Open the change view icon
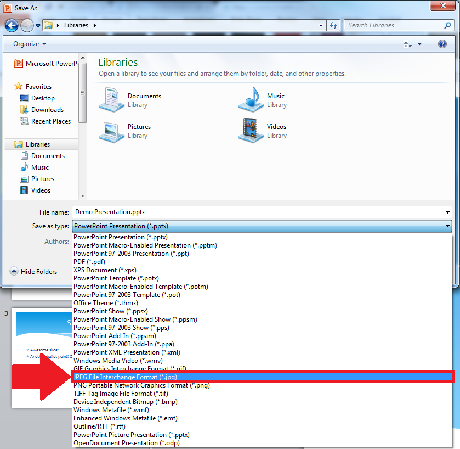 [x=408, y=44]
